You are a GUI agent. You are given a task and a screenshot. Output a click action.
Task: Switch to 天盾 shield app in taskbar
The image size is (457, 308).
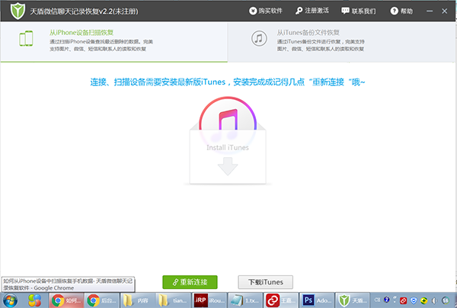(353, 300)
